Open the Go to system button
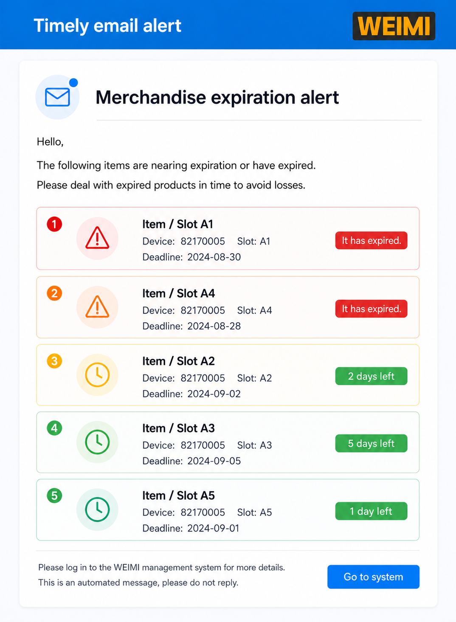 click(x=373, y=577)
